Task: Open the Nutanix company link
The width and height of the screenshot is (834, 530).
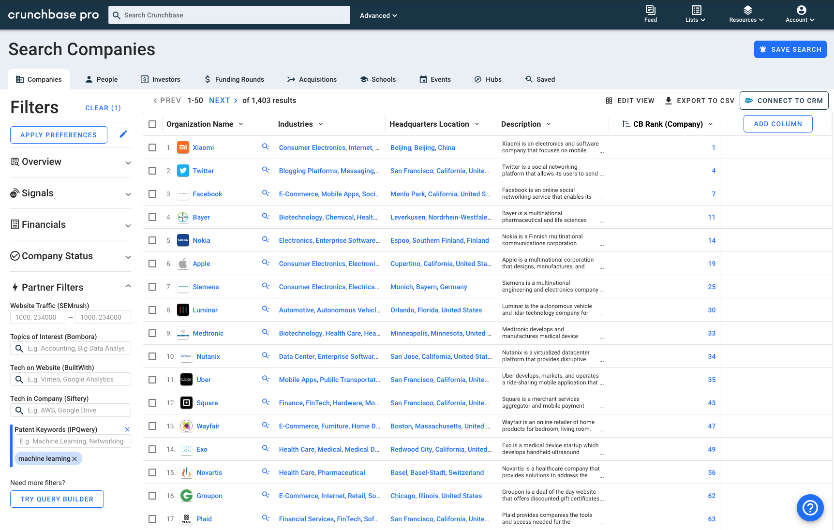Action: pyautogui.click(x=208, y=356)
